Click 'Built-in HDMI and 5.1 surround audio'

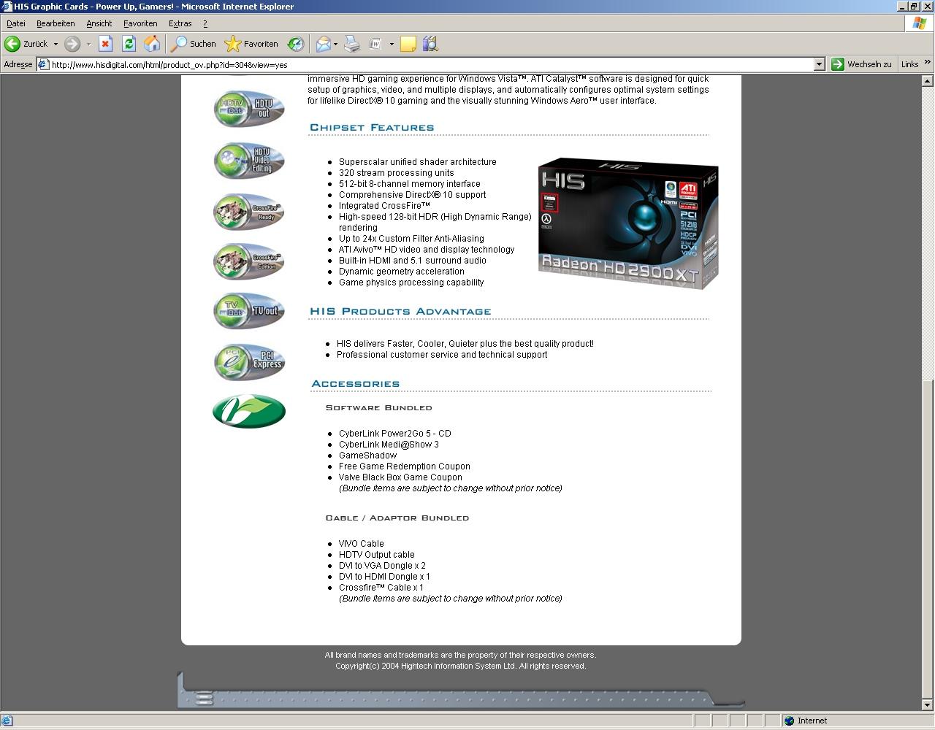click(413, 261)
